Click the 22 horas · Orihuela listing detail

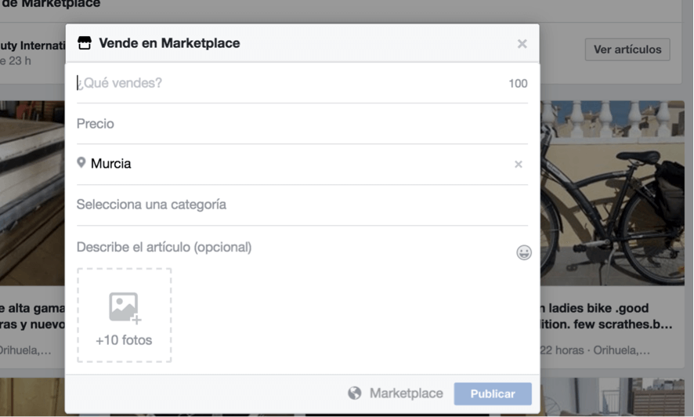[x=595, y=350]
